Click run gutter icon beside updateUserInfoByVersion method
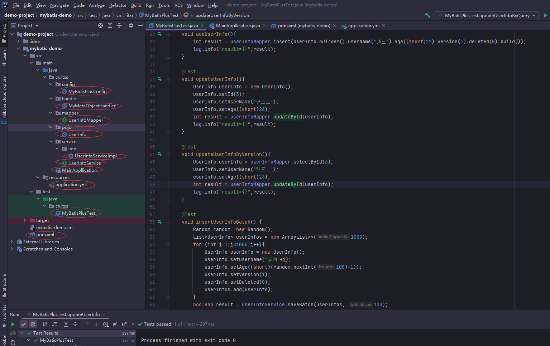The height and width of the screenshot is (346, 550). click(x=160, y=155)
